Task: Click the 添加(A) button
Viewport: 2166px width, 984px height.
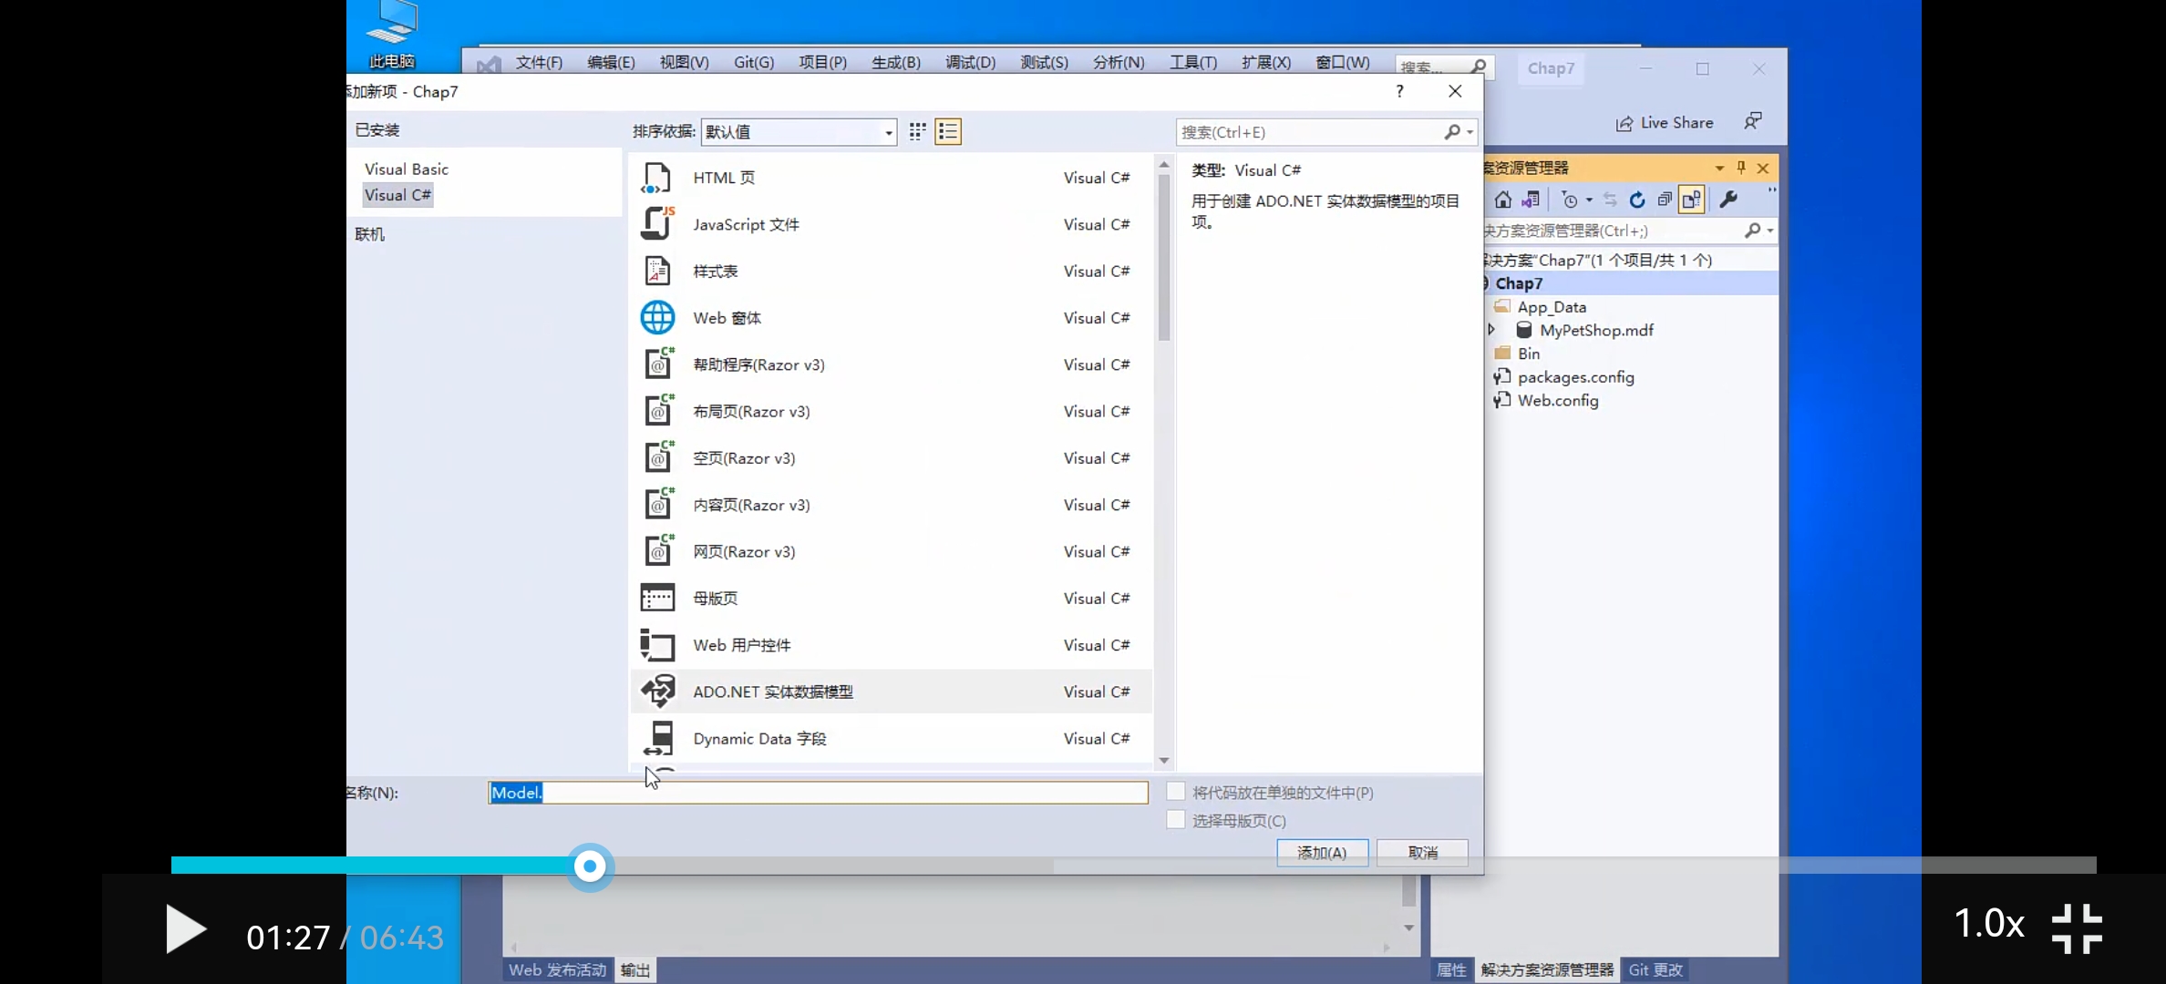Action: tap(1322, 853)
